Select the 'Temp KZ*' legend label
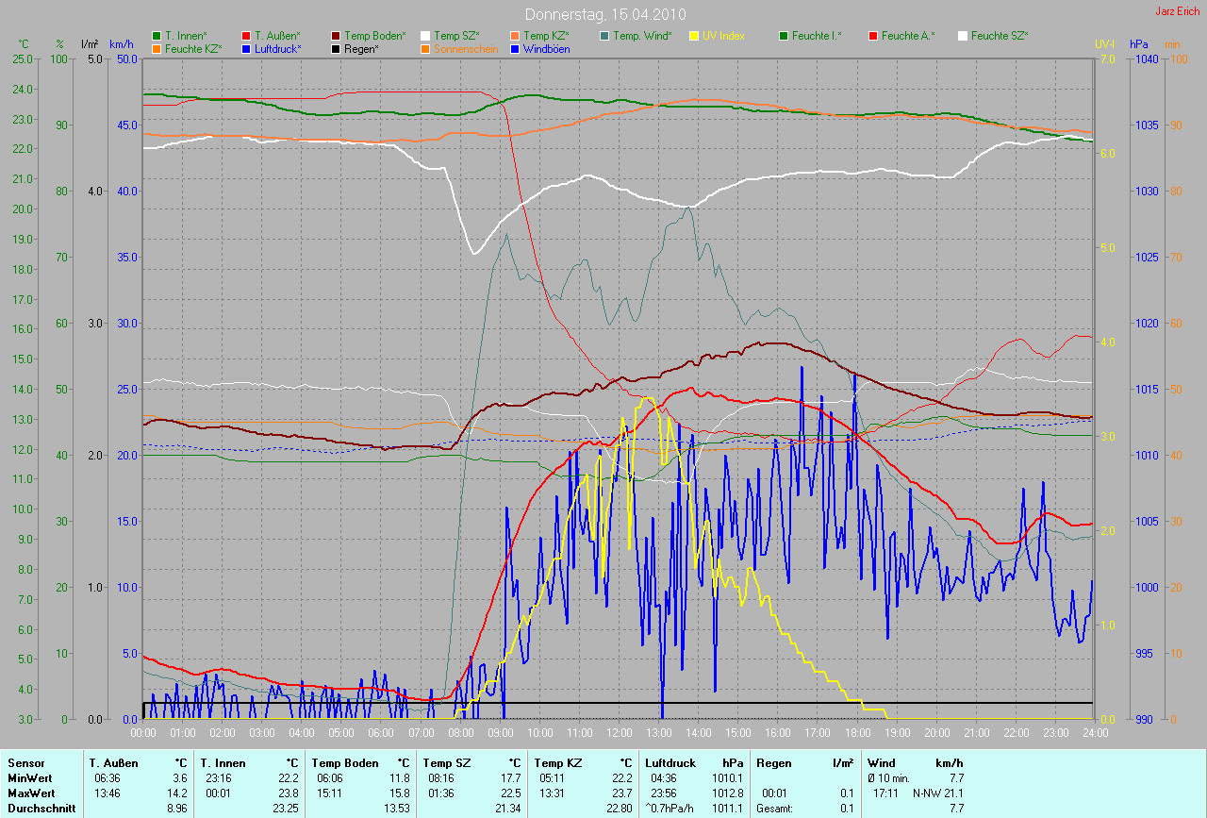 point(546,36)
